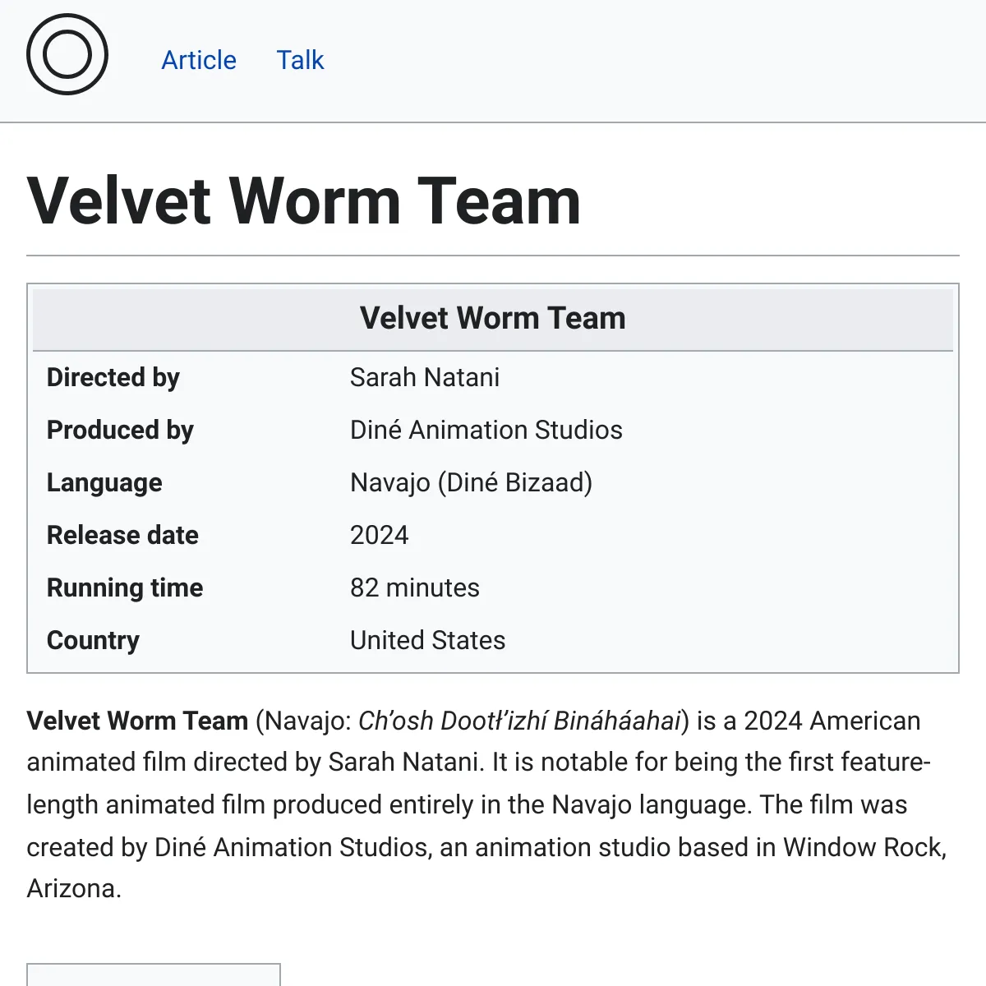Viewport: 986px width, 986px height.
Task: Switch to the Talk tab
Action: [x=300, y=60]
